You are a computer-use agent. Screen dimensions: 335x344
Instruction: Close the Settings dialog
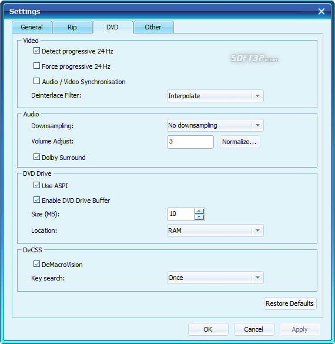[x=321, y=11]
